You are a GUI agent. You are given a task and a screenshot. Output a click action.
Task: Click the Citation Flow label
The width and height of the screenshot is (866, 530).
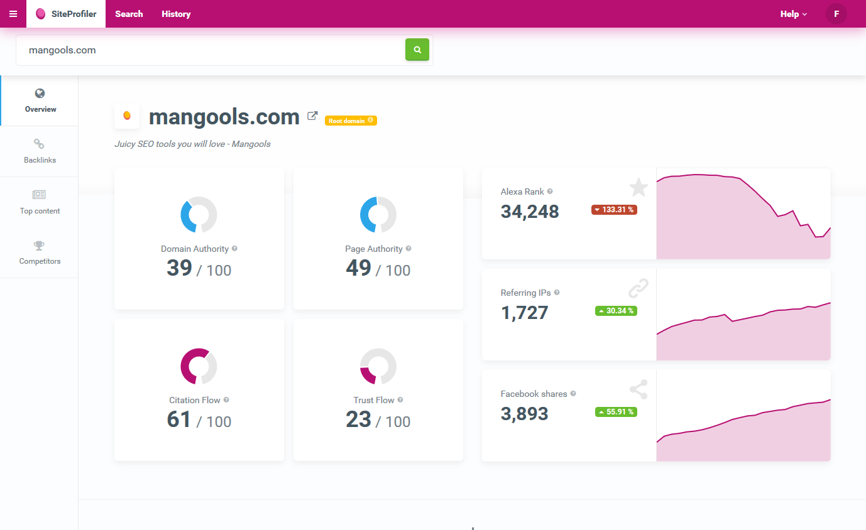[x=195, y=401]
